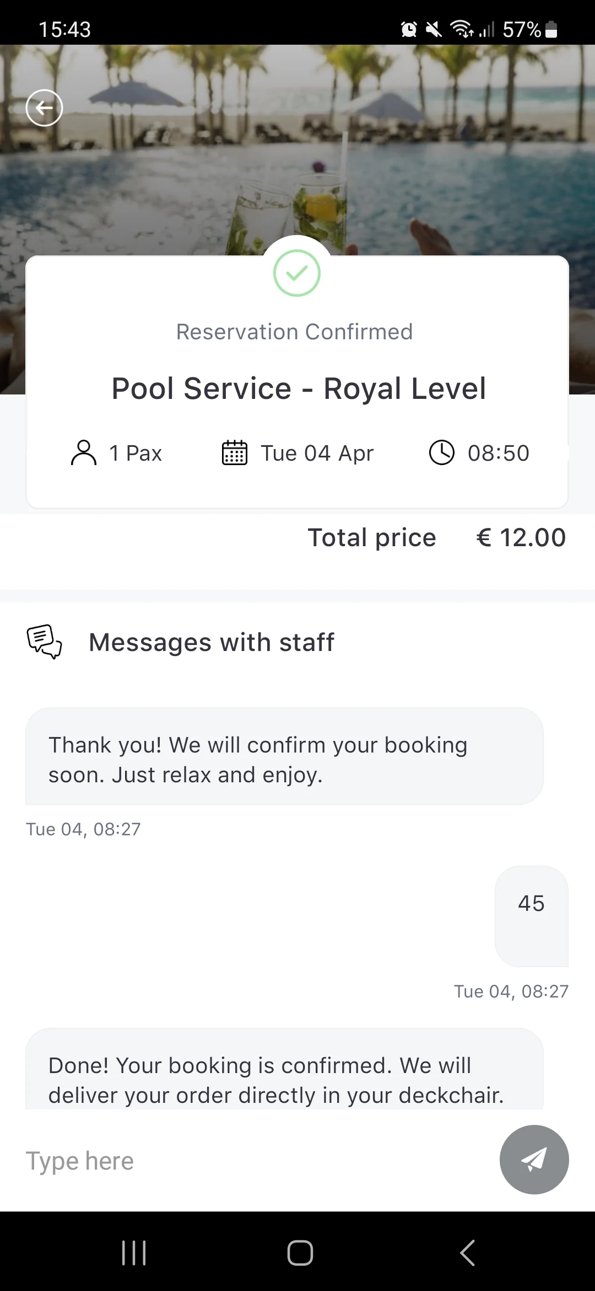The height and width of the screenshot is (1291, 595).
Task: Tap the muted sound icon in the status bar
Action: point(434,29)
